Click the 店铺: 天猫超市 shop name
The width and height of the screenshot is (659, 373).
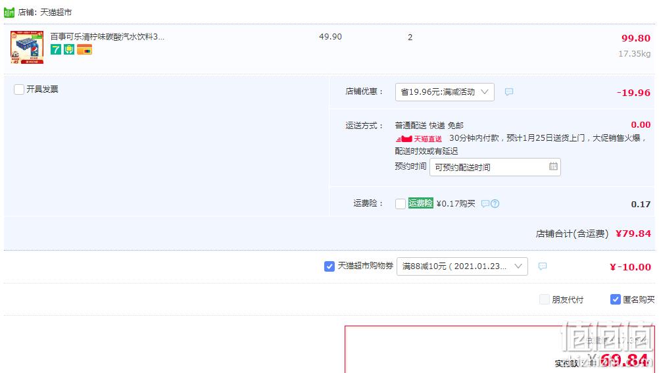[x=45, y=12]
